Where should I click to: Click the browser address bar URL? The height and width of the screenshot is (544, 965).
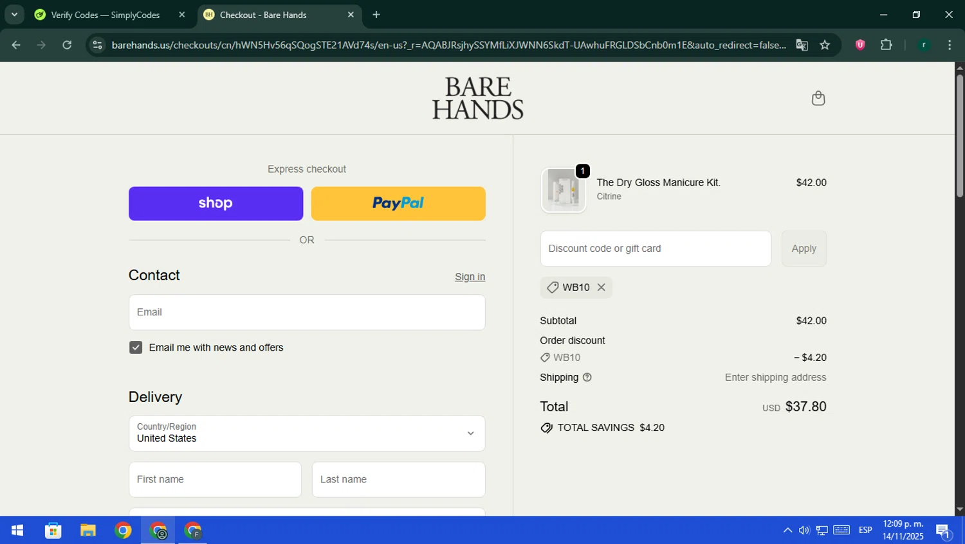pyautogui.click(x=448, y=45)
